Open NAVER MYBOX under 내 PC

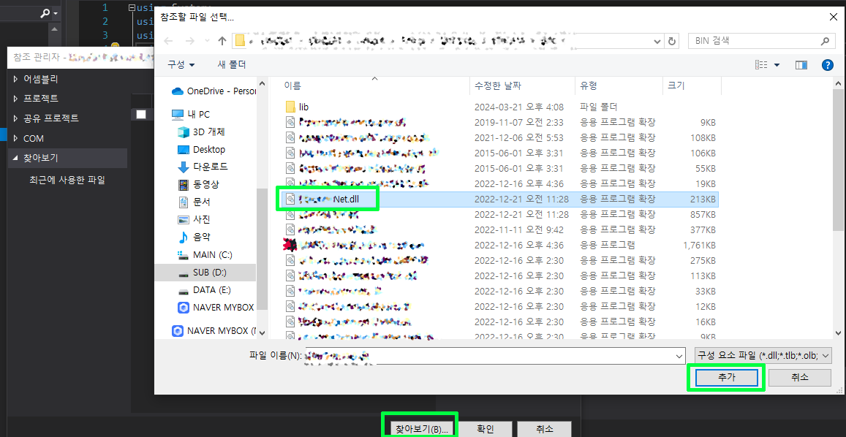[x=215, y=308]
